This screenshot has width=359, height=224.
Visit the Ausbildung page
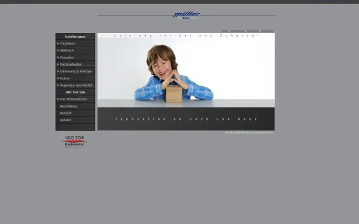tap(75, 106)
